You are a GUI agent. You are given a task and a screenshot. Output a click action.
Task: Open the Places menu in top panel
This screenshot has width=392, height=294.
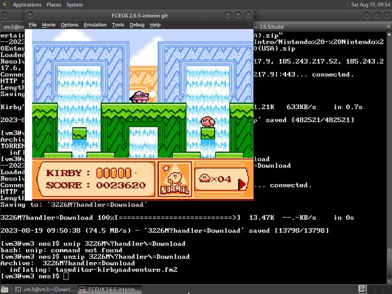coord(54,5)
